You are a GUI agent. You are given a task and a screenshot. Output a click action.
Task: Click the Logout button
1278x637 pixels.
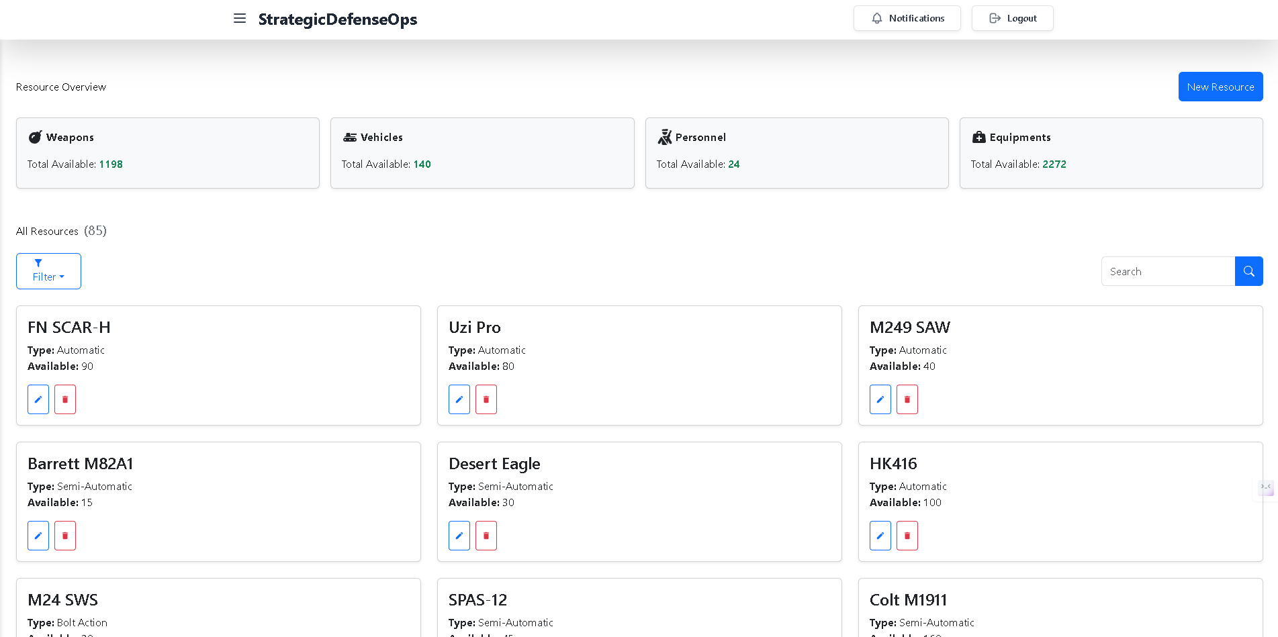pos(1013,18)
